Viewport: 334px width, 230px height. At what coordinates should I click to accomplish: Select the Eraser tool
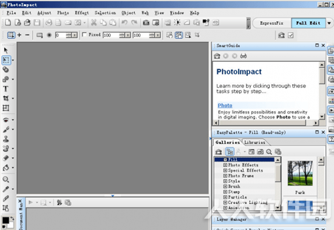tap(5, 158)
